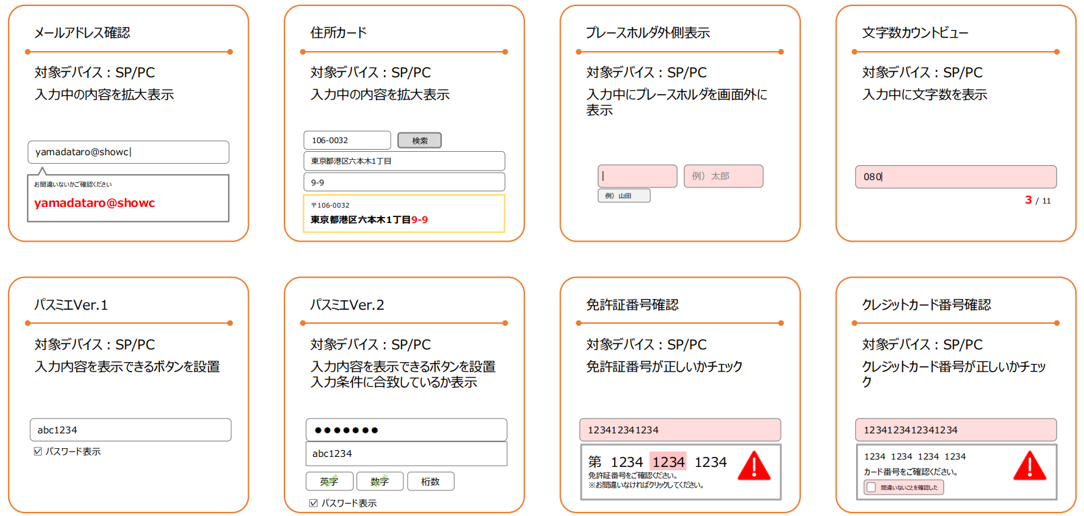Click the 免許証番号をご確認ください message
The width and height of the screenshot is (1084, 516).
pyautogui.click(x=635, y=476)
